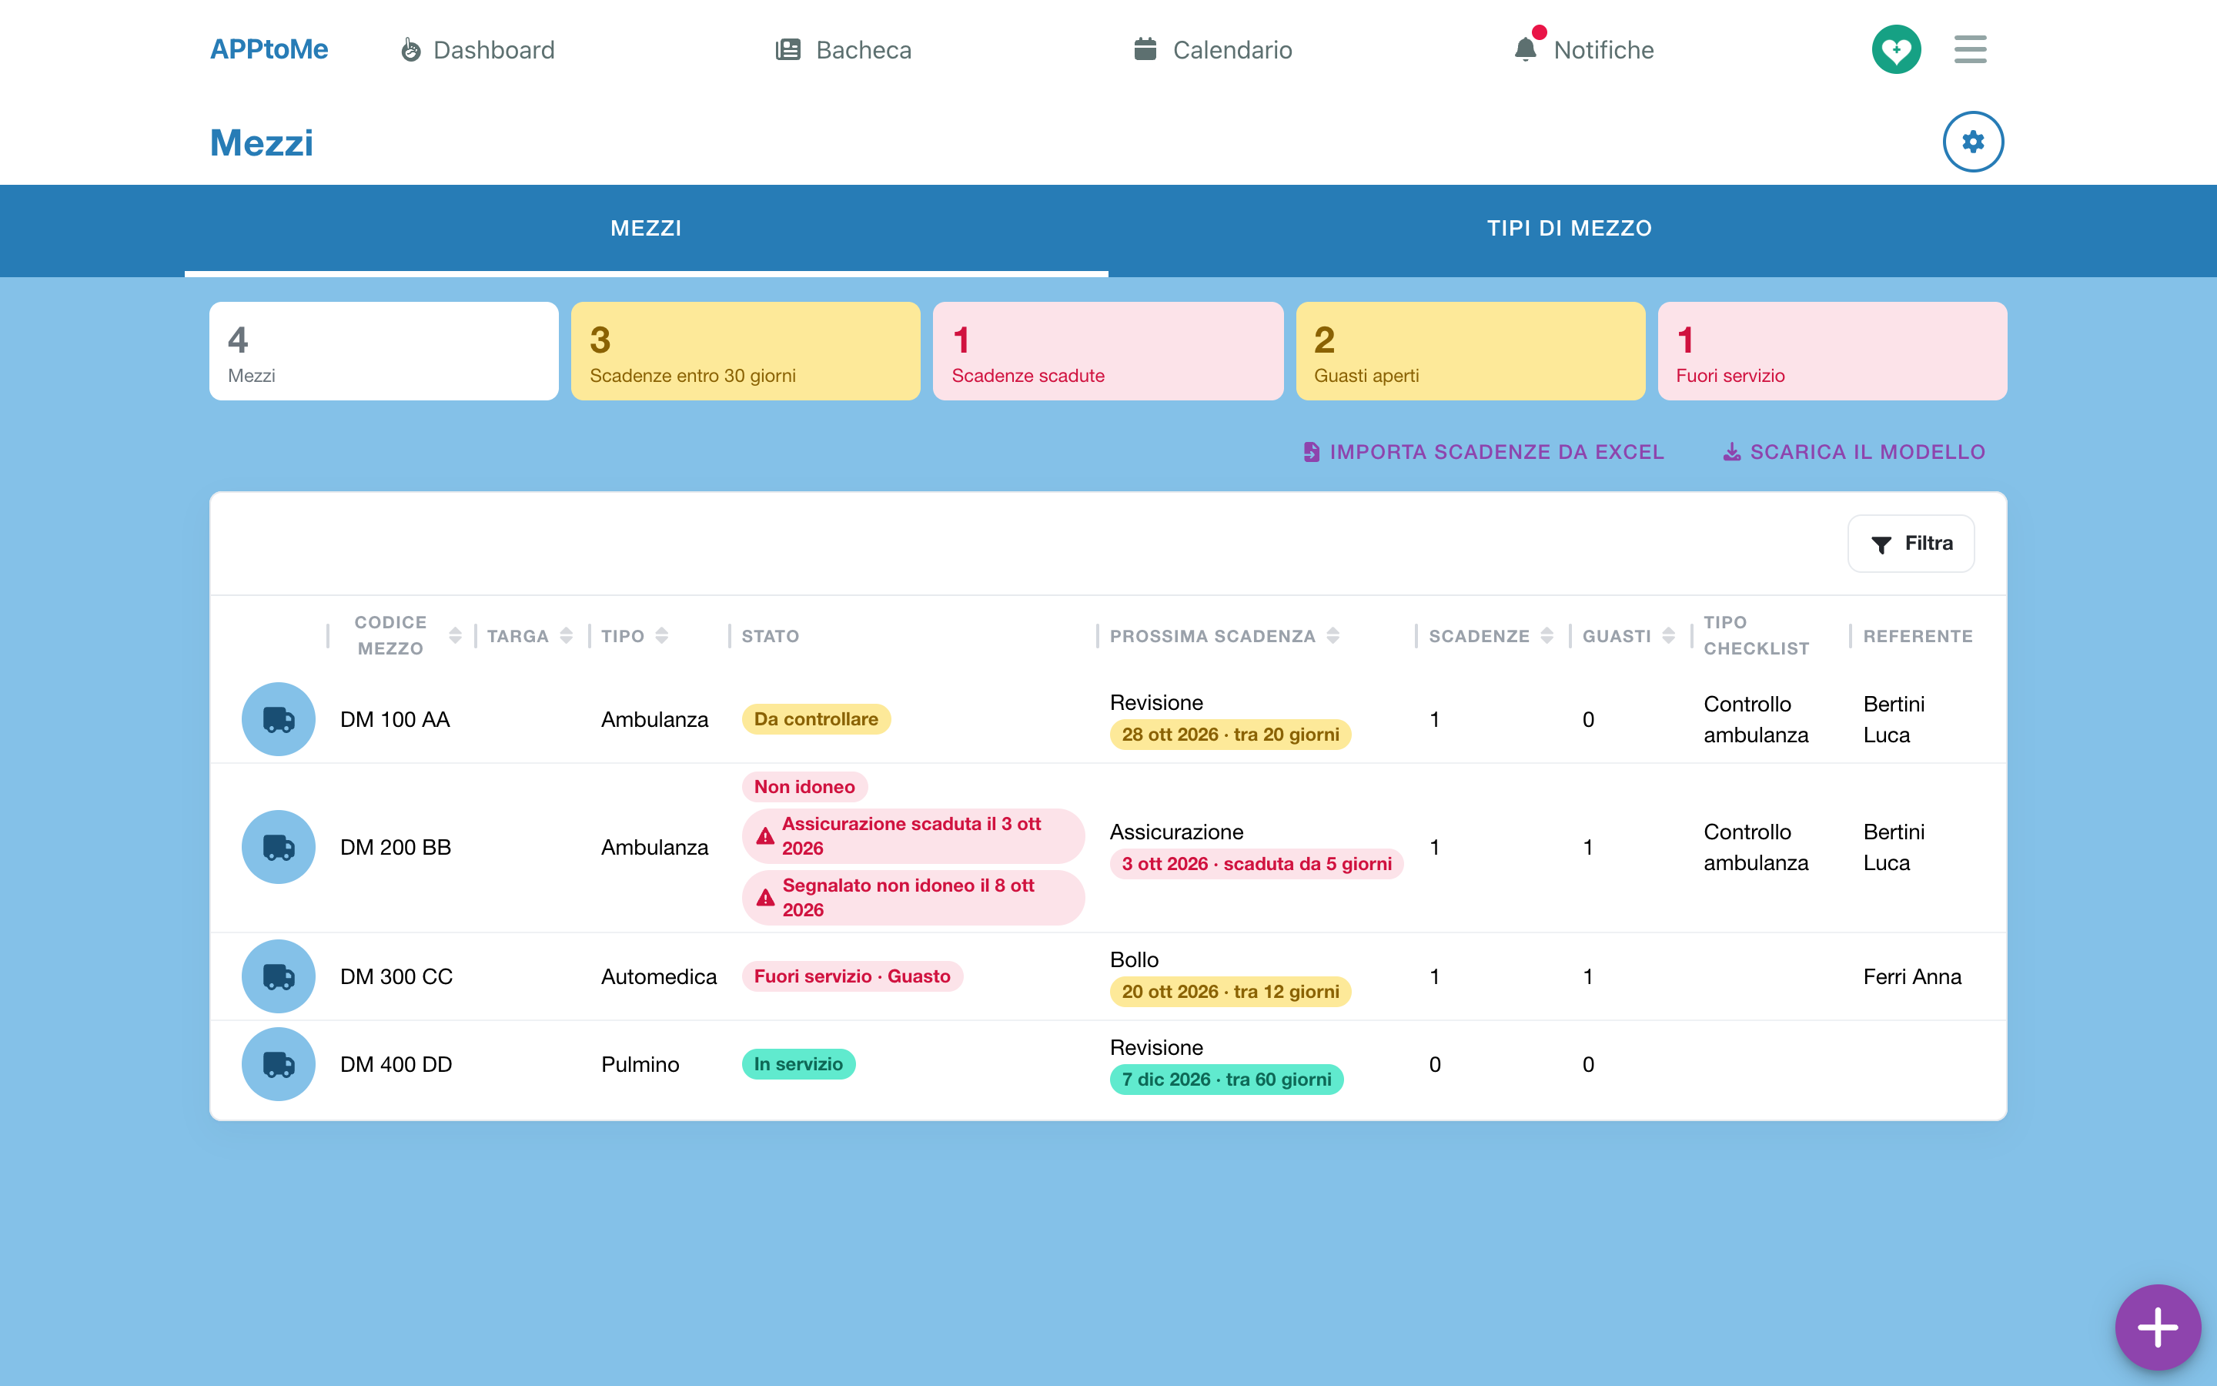Click the APPtoMe logo link

(x=269, y=49)
